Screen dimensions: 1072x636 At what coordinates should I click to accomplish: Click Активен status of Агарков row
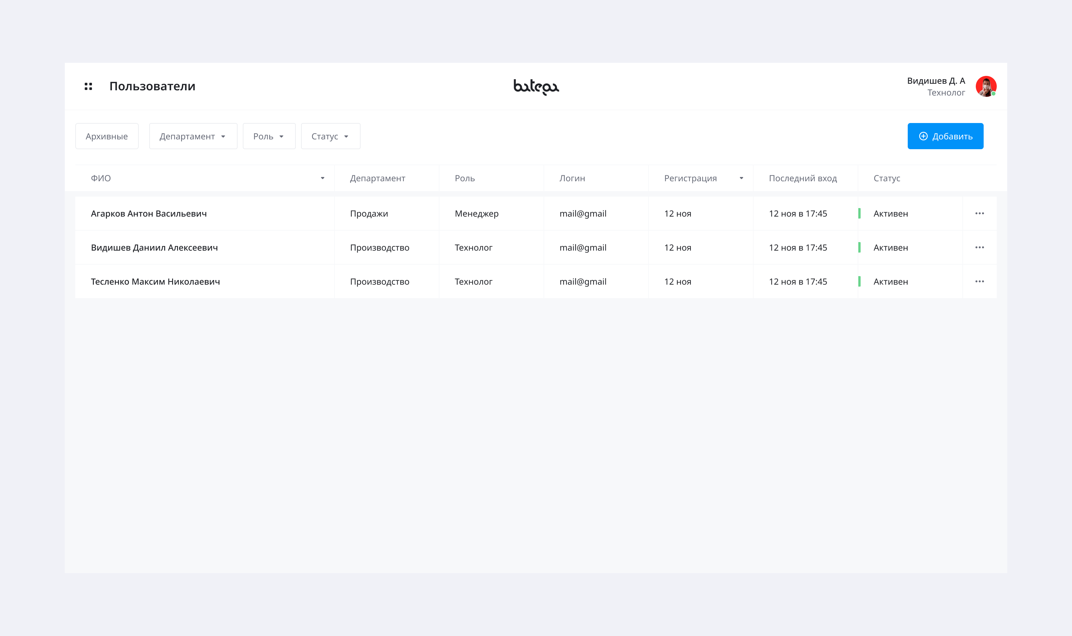point(890,213)
